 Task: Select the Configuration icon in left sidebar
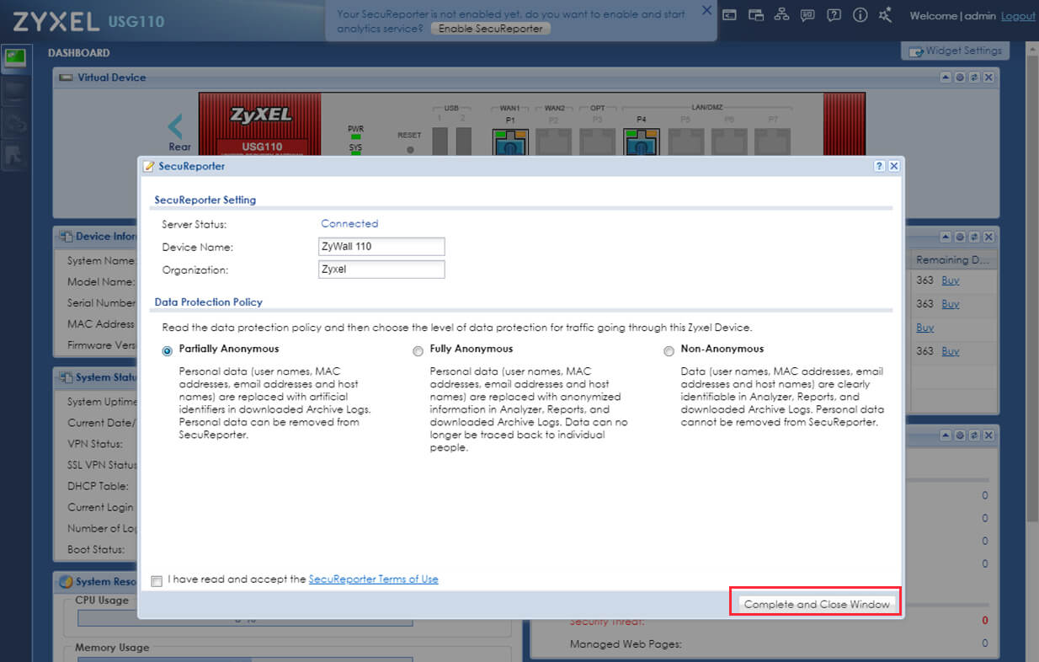(15, 123)
